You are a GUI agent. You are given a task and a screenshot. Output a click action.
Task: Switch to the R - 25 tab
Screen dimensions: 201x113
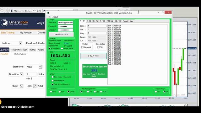click(x=82, y=21)
